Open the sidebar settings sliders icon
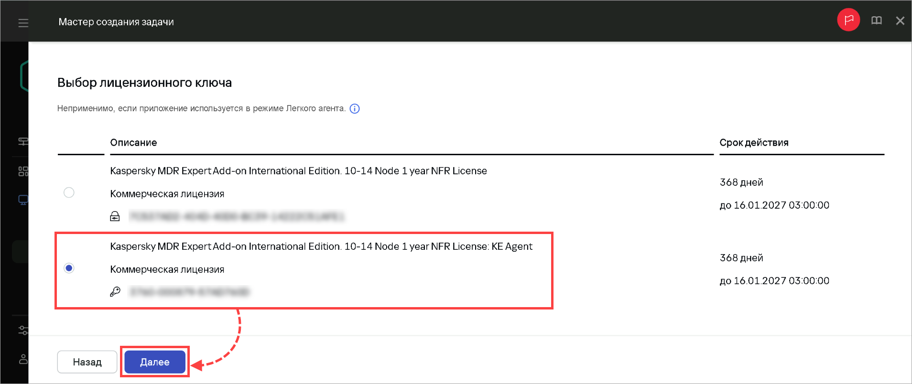The width and height of the screenshot is (912, 384). 23,330
